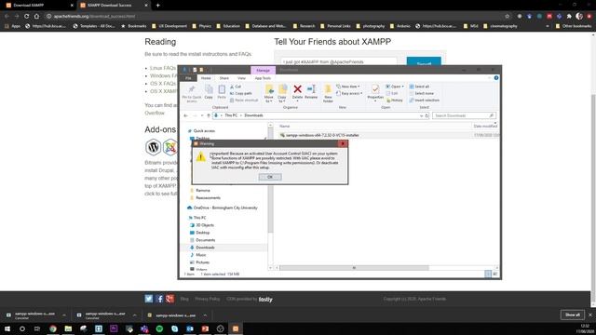596x335 pixels.
Task: Open address bar history dropdown in Explorer
Action: tap(421, 115)
